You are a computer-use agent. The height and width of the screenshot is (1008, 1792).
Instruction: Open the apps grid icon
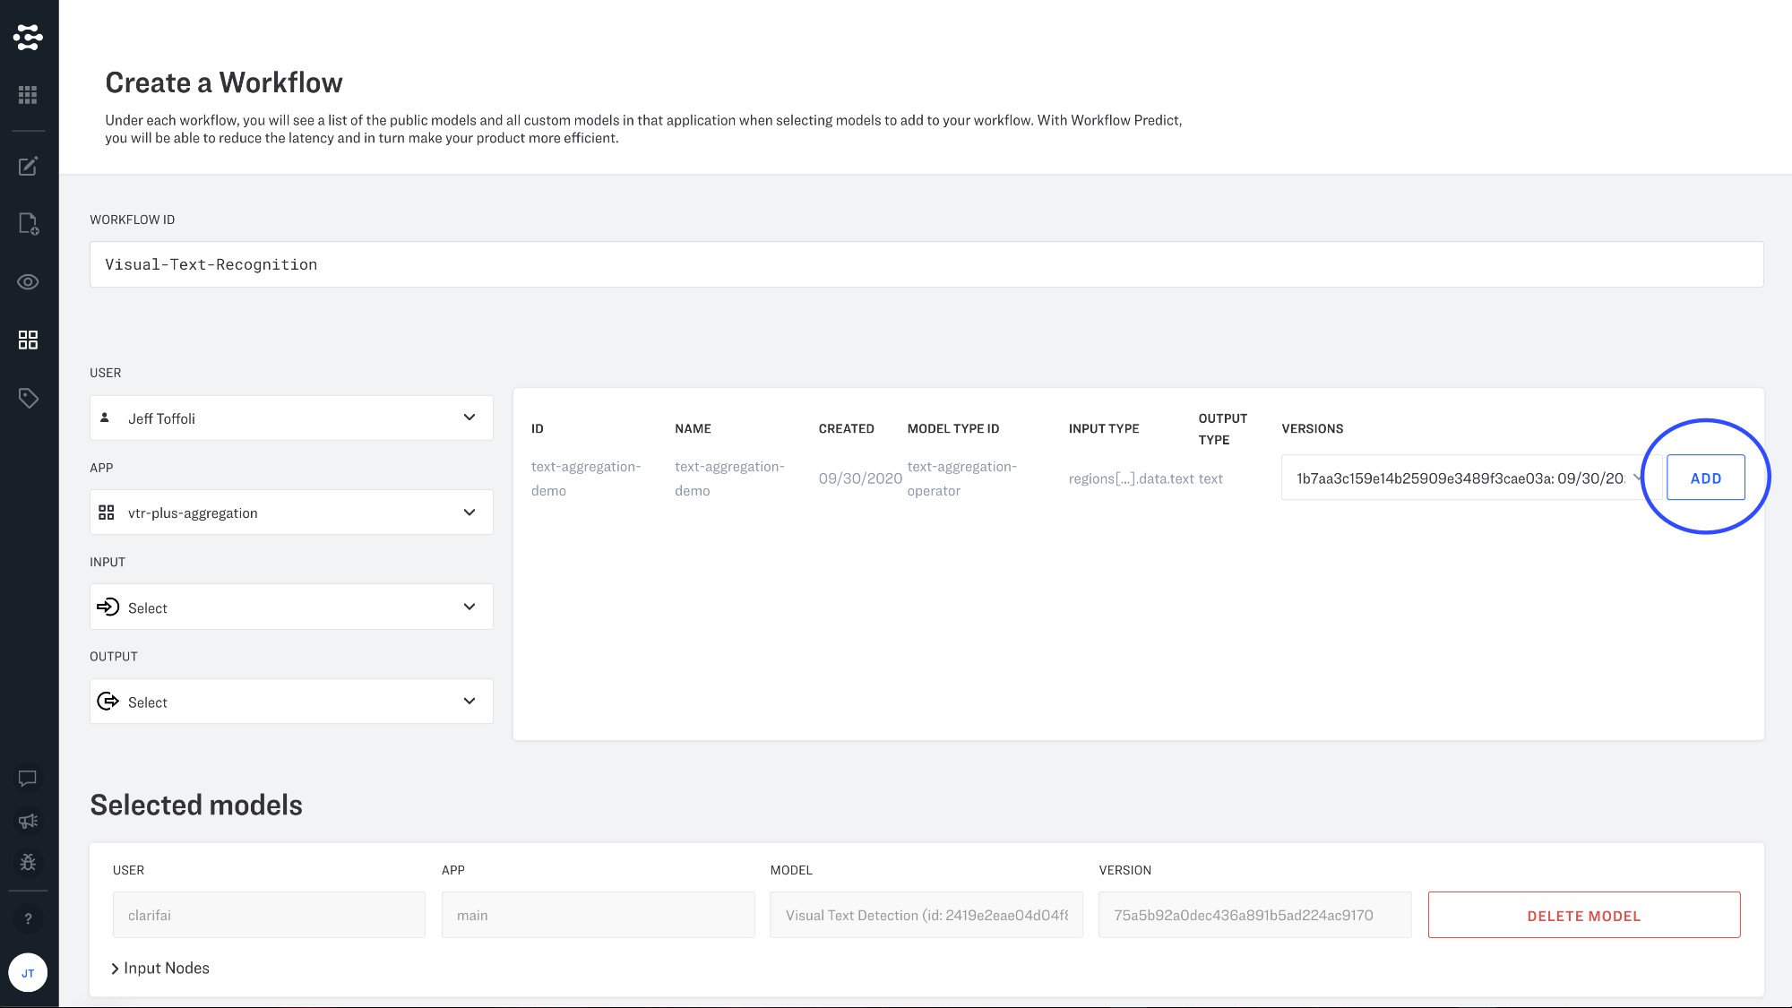(x=28, y=95)
